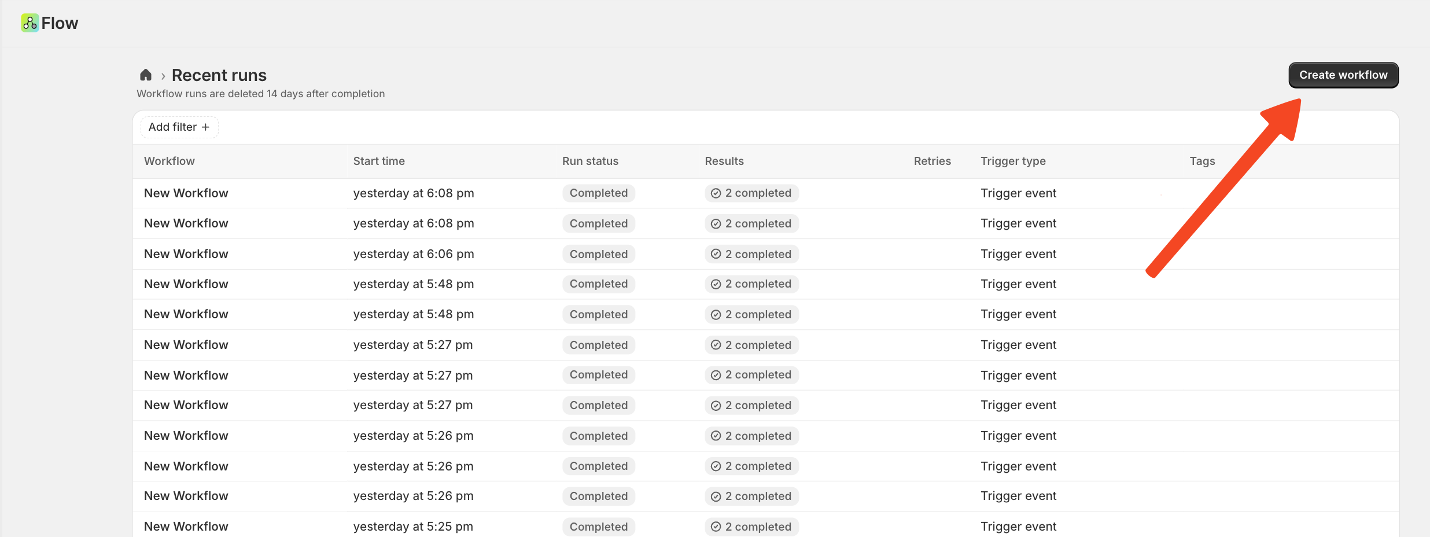The width and height of the screenshot is (1430, 537).
Task: Click the Retries column header
Action: (x=932, y=161)
